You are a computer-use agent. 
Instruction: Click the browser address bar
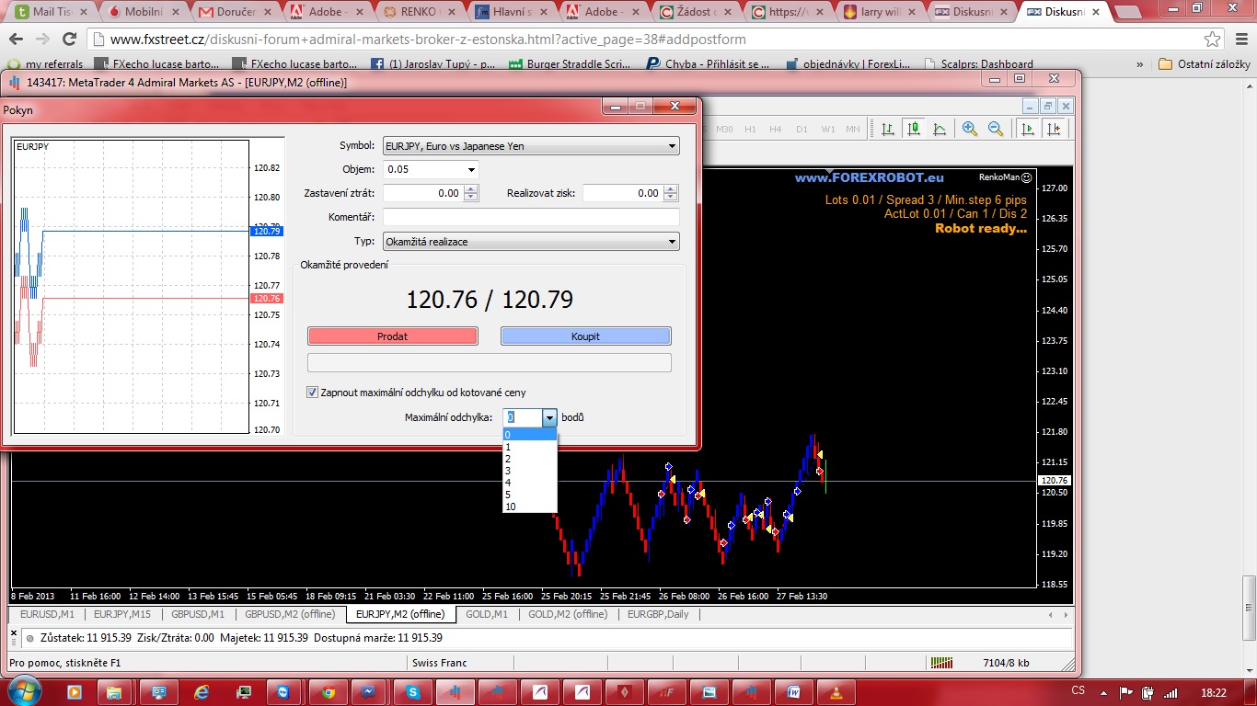pyautogui.click(x=653, y=40)
